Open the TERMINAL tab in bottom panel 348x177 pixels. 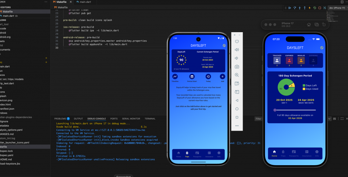coord(150,119)
